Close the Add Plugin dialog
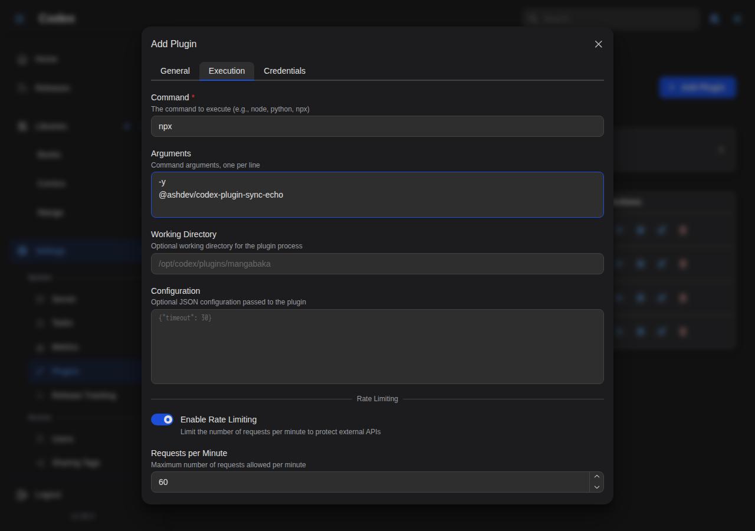 pos(598,44)
